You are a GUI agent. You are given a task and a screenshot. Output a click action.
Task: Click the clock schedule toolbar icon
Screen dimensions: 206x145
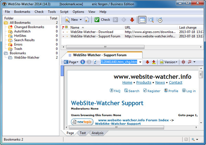pyautogui.click(x=160, y=20)
